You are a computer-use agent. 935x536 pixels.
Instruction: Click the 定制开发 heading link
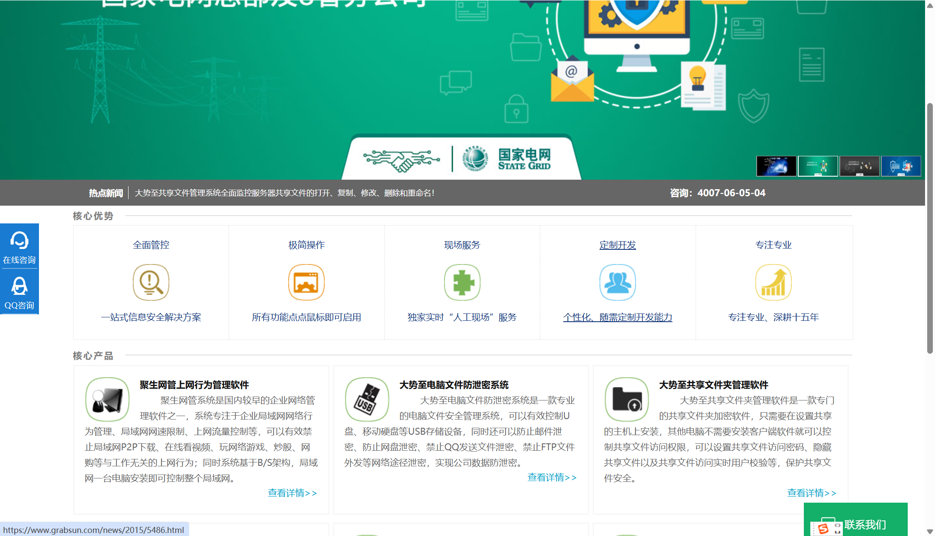pos(617,244)
